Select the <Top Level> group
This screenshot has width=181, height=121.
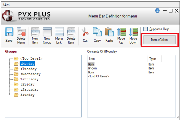(31, 58)
